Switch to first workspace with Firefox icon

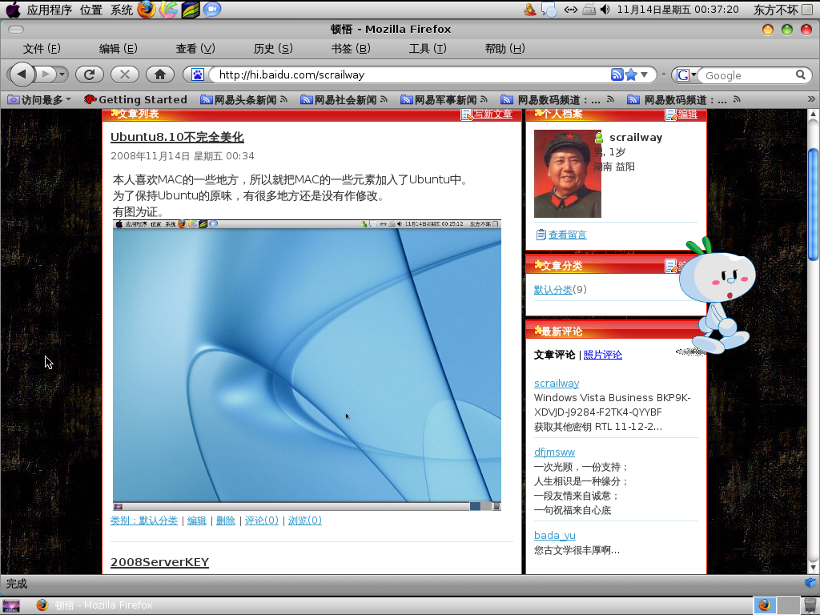(x=765, y=605)
